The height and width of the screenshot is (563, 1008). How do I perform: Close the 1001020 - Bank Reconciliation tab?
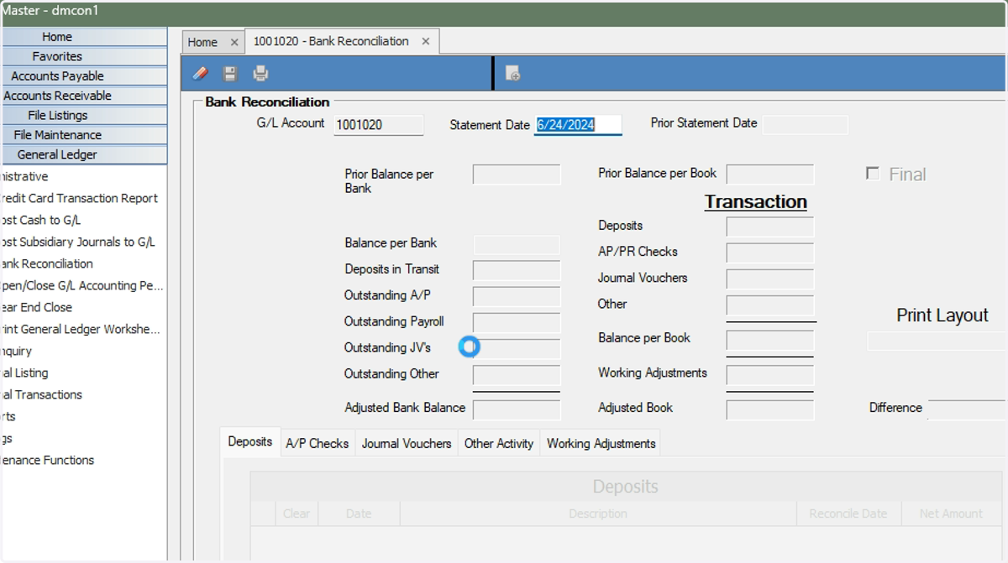click(426, 41)
